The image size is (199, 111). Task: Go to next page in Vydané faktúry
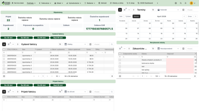47,76
